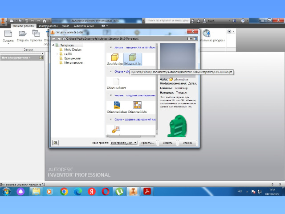285x214 pixels.
Task: Switch to the Инструменты ribbon tab
Action: 47,26
